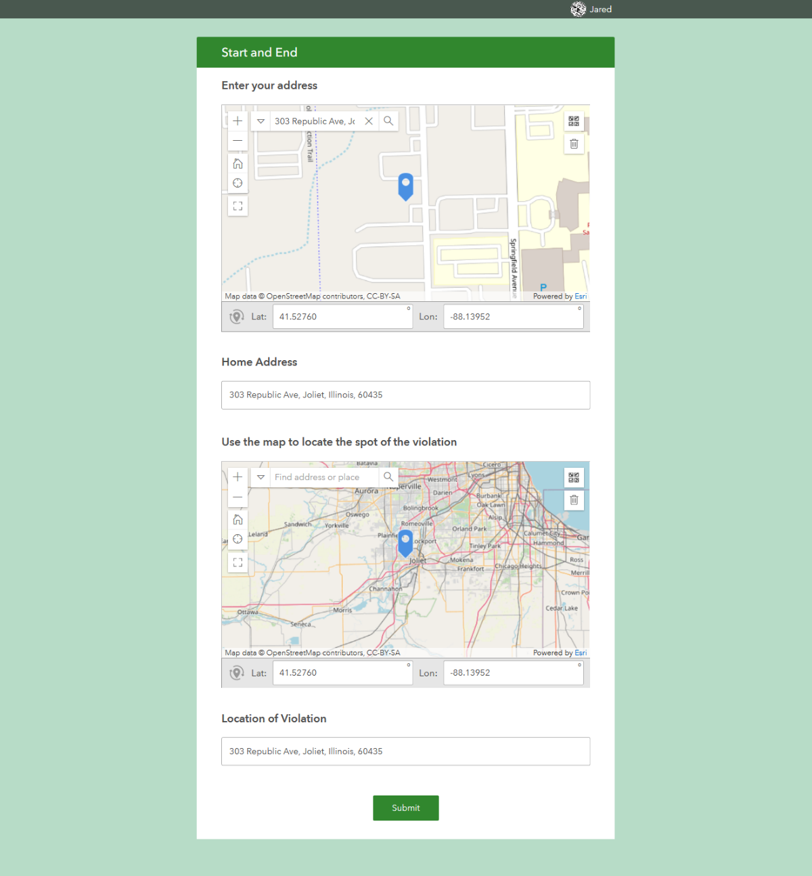Viewport: 812px width, 876px height.
Task: Expand the search source dropdown on the violation map
Action: click(x=261, y=477)
